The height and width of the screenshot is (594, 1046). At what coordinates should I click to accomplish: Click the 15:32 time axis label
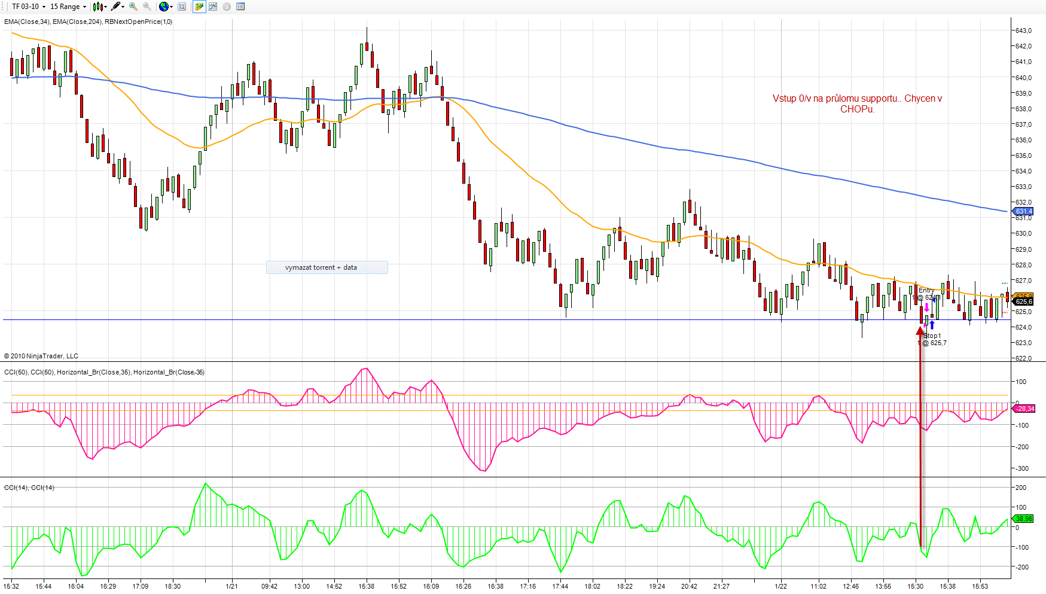coord(11,586)
